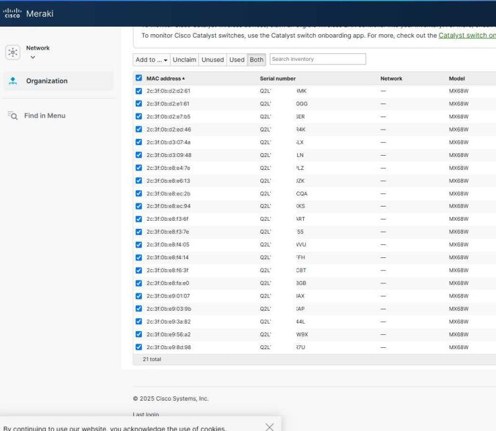Open the Network menu label
Viewport: 496px width, 431px height.
coord(38,48)
